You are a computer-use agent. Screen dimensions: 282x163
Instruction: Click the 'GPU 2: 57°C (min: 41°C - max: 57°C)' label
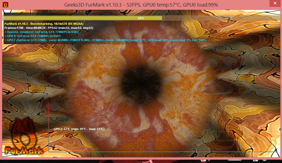click(x=79, y=129)
